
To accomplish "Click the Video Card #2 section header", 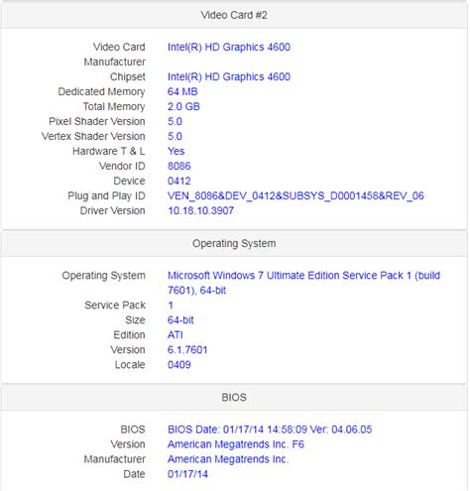I will [x=234, y=15].
